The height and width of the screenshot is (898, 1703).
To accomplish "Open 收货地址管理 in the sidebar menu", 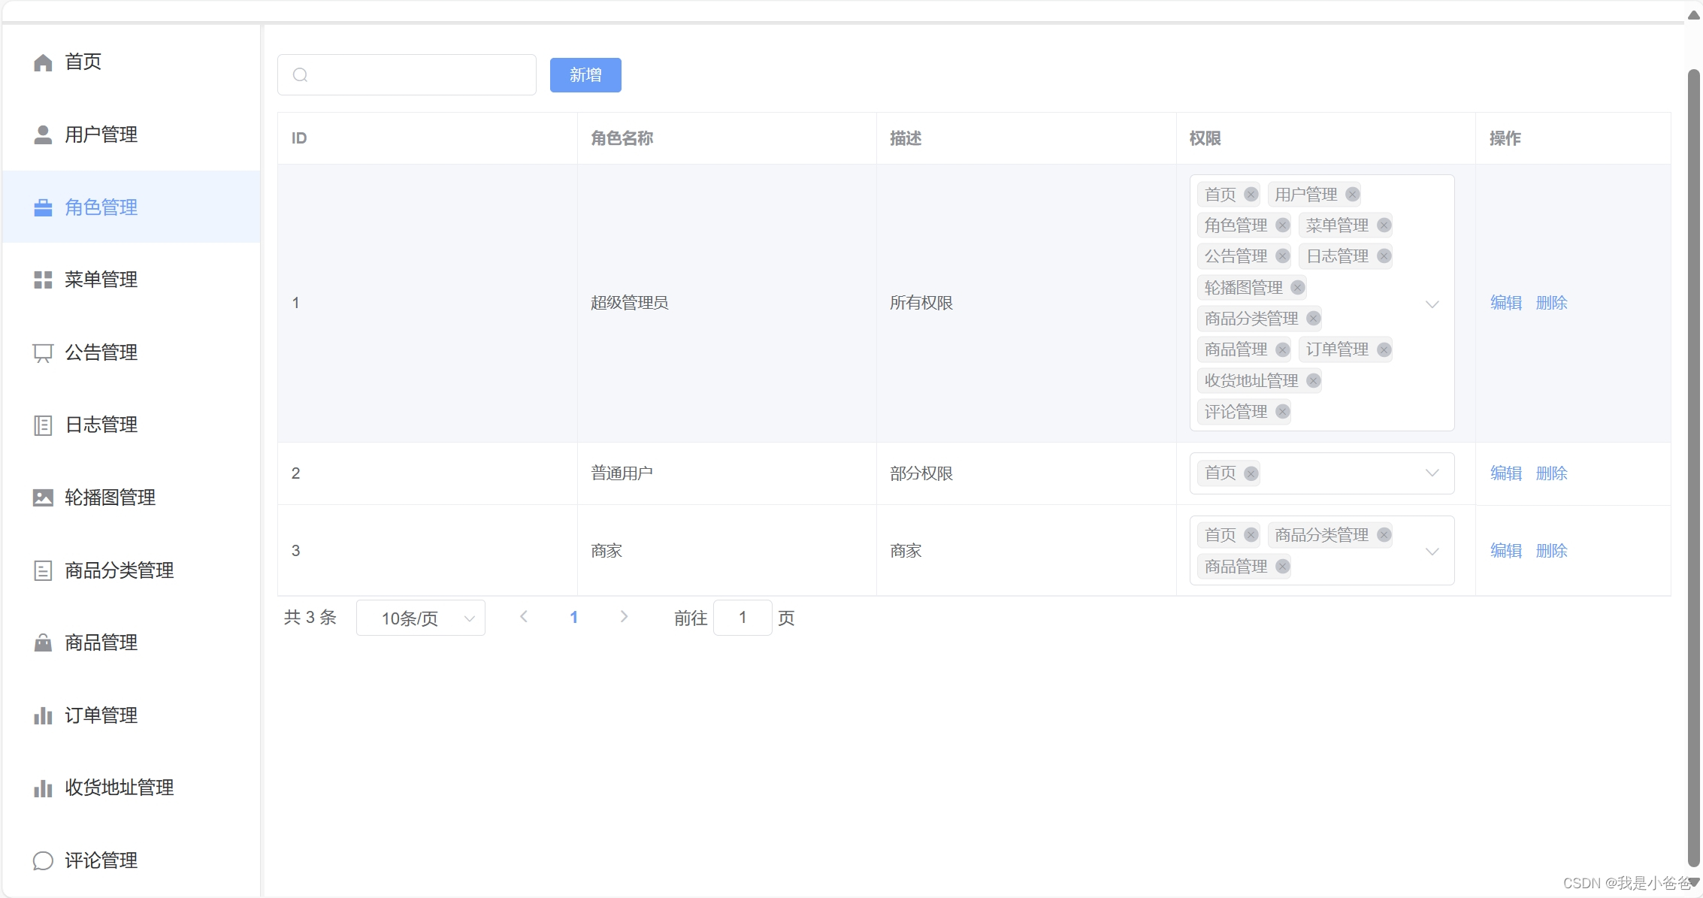I will (x=119, y=788).
